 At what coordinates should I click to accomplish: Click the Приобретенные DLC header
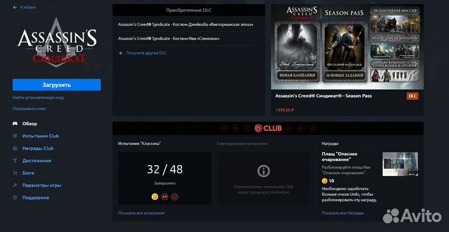click(x=189, y=10)
